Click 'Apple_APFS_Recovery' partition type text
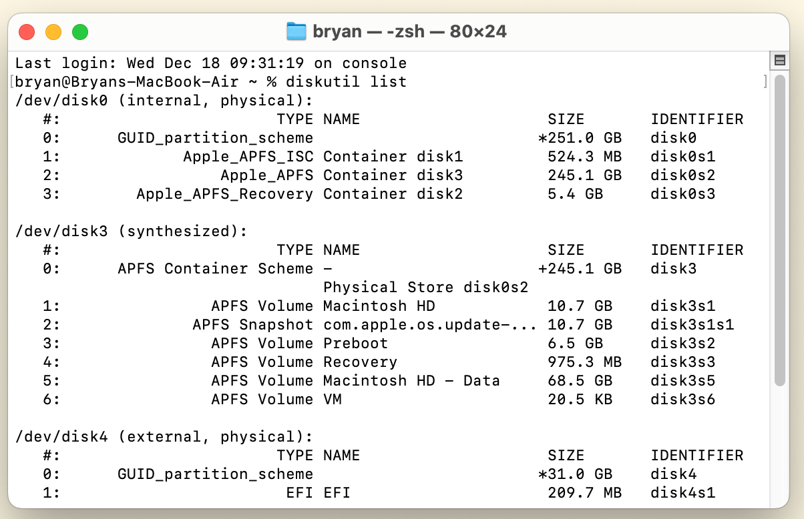The height and width of the screenshot is (519, 804). point(224,194)
